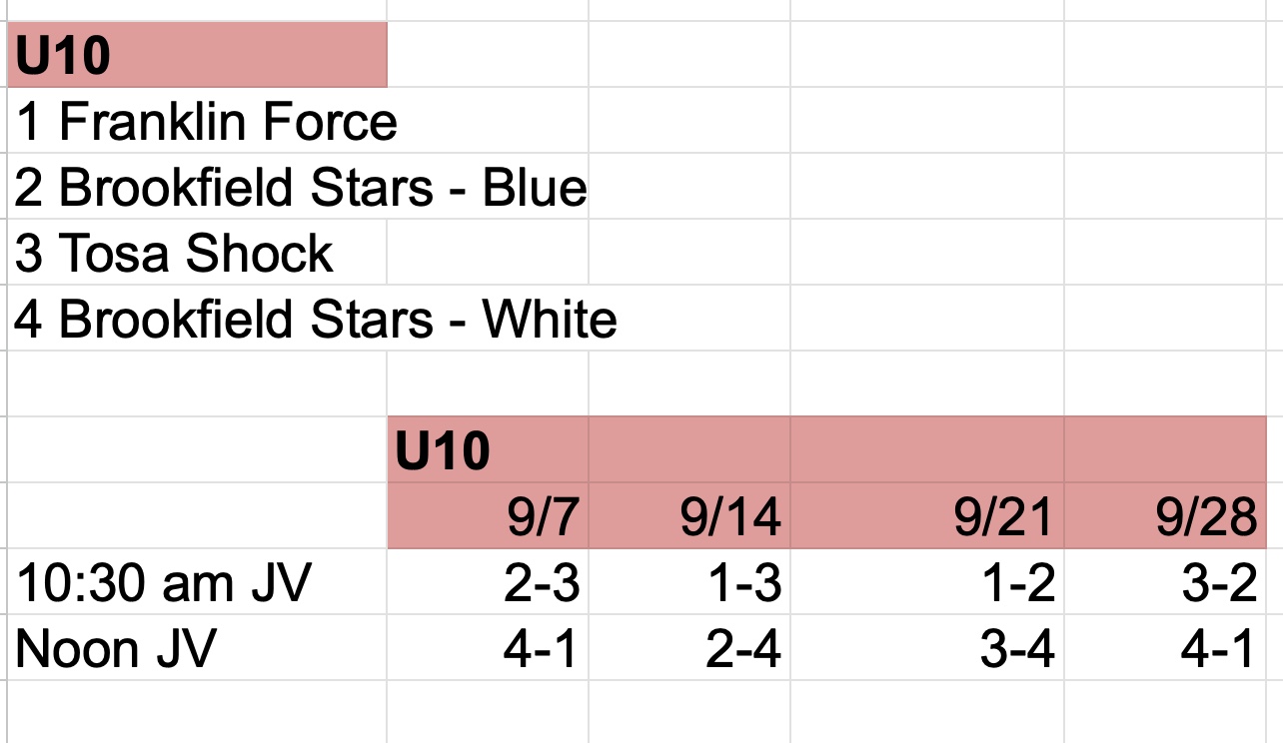Select the 9/21 date header cell
1283x743 pixels.
(x=927, y=516)
